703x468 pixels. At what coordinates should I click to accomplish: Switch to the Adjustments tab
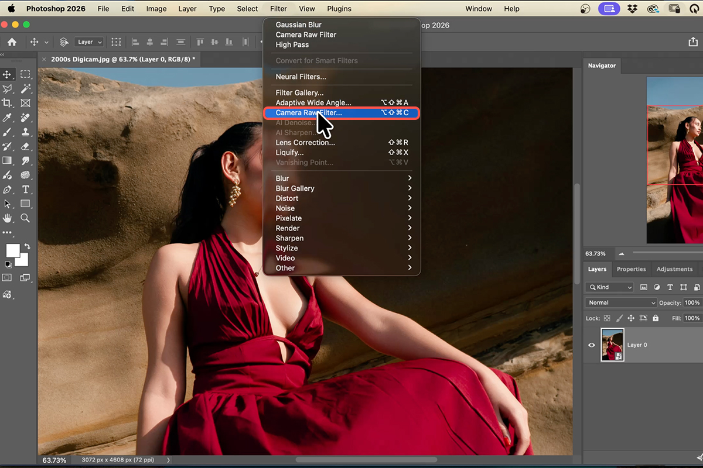click(674, 269)
